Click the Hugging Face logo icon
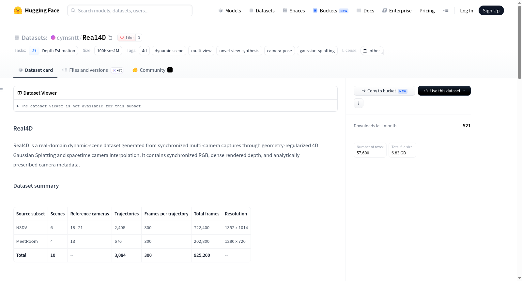Viewport: 522px width, 281px height. click(x=18, y=10)
